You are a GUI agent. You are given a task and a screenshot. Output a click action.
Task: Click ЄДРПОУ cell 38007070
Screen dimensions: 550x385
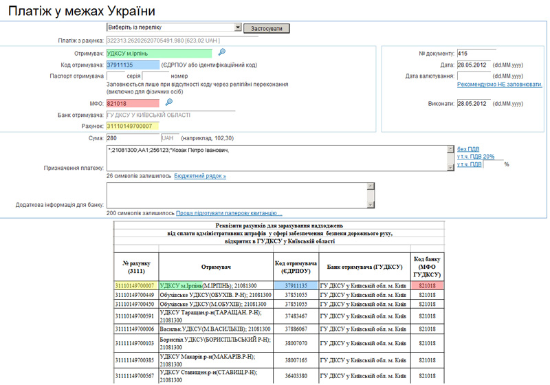(296, 343)
